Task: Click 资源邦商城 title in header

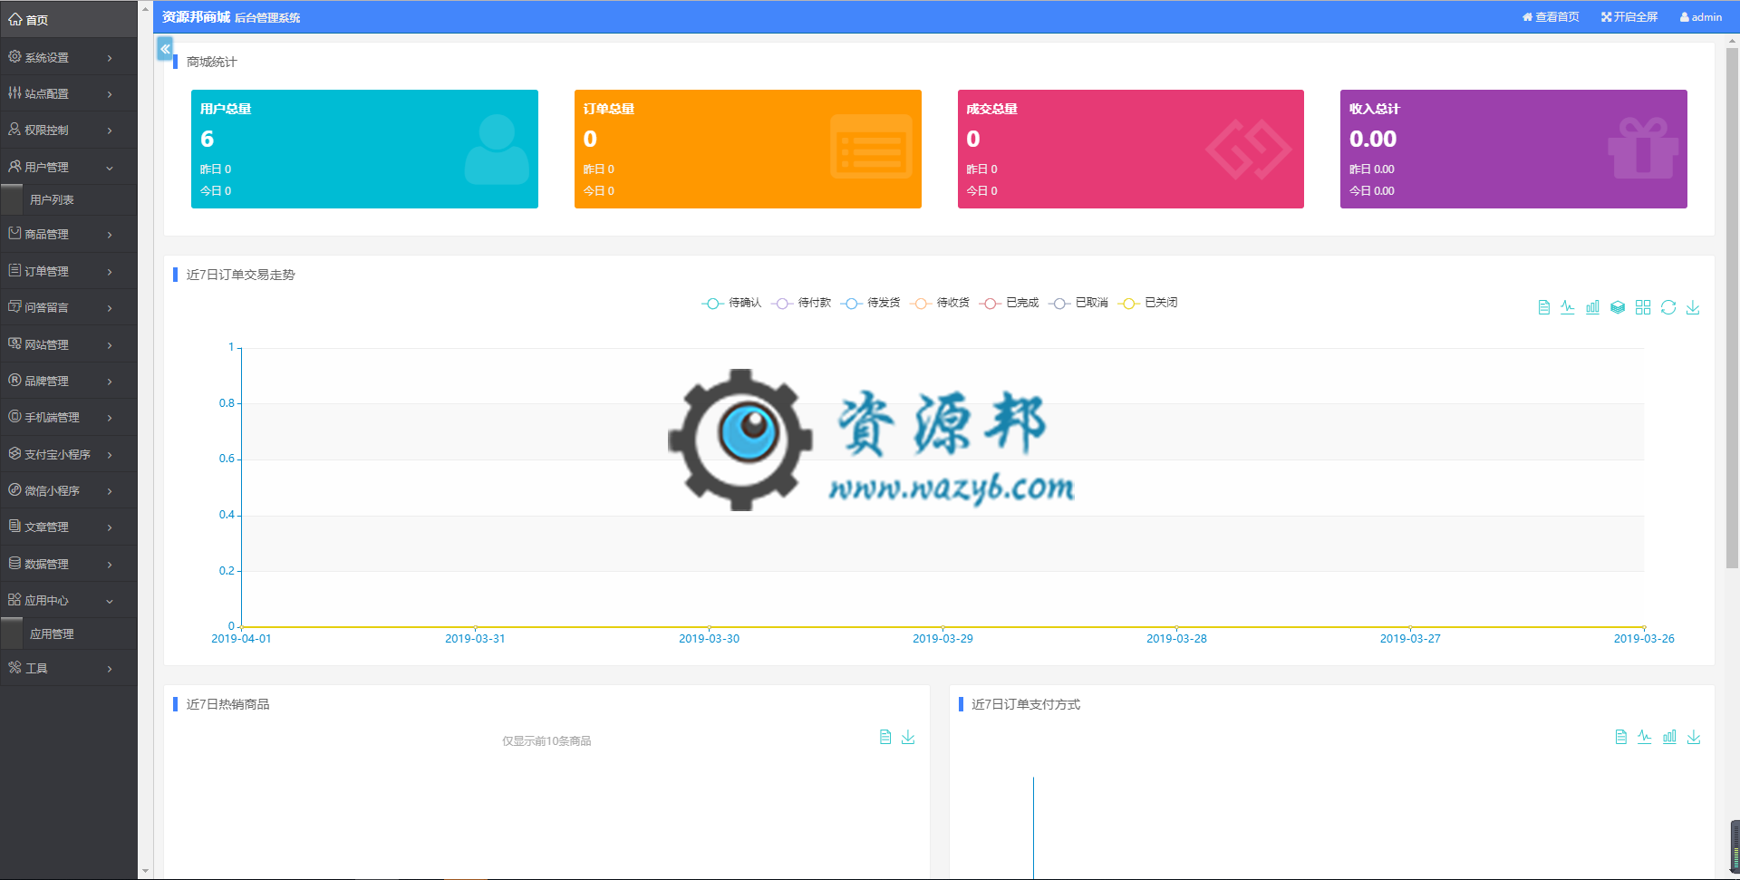Action: (196, 17)
